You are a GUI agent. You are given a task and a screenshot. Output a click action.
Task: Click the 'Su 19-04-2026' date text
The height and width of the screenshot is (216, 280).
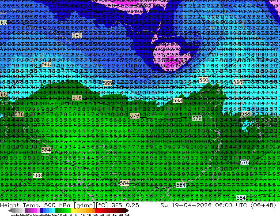[186, 205]
